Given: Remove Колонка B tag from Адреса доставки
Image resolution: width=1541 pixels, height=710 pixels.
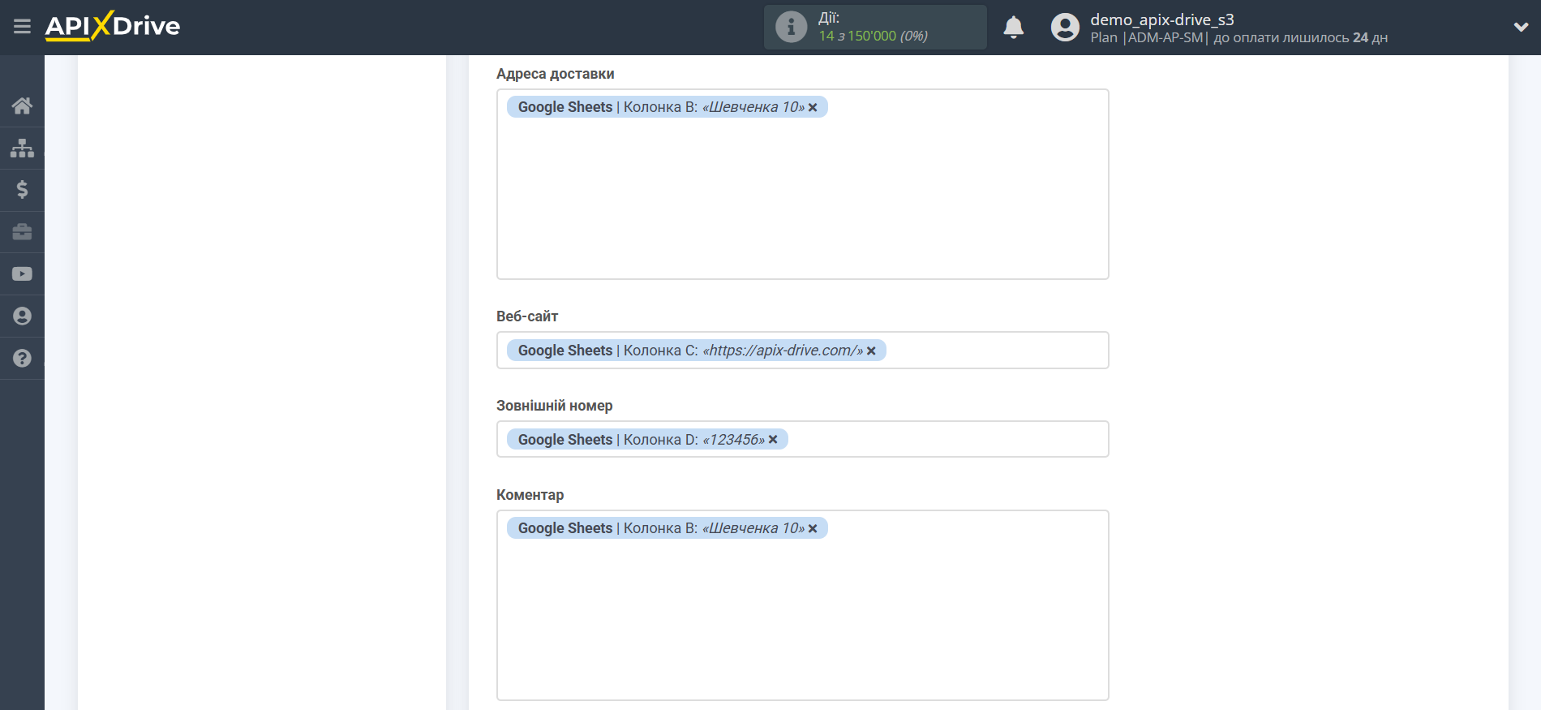Looking at the screenshot, I should tap(813, 107).
